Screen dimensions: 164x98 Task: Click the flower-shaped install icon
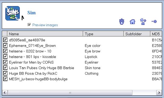point(122,21)
